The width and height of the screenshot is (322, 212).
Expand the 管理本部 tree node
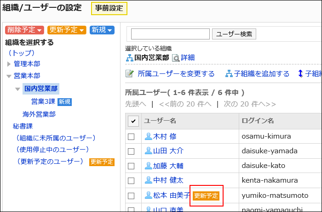point(9,64)
